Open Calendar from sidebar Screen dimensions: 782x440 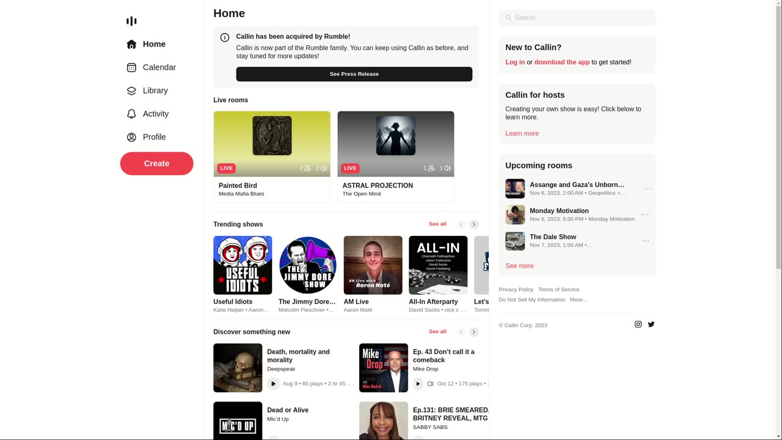coord(159,68)
